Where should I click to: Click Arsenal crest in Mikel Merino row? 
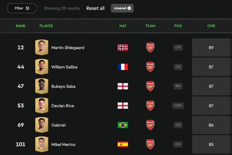150,144
